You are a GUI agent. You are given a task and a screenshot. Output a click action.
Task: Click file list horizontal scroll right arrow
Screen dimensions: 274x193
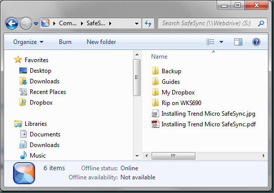coord(264,156)
